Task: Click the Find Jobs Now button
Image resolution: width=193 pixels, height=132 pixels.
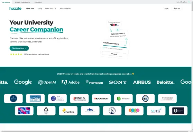Action: pyautogui.click(x=19, y=48)
